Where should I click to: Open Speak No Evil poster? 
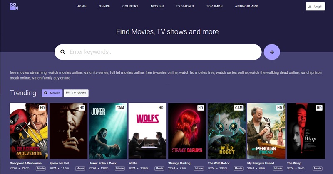[x=68, y=131]
